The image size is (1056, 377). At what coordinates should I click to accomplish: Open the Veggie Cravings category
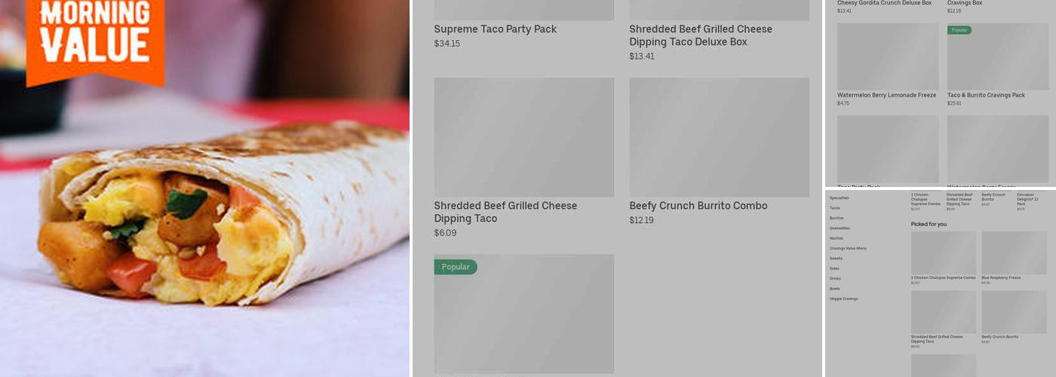[x=843, y=299]
